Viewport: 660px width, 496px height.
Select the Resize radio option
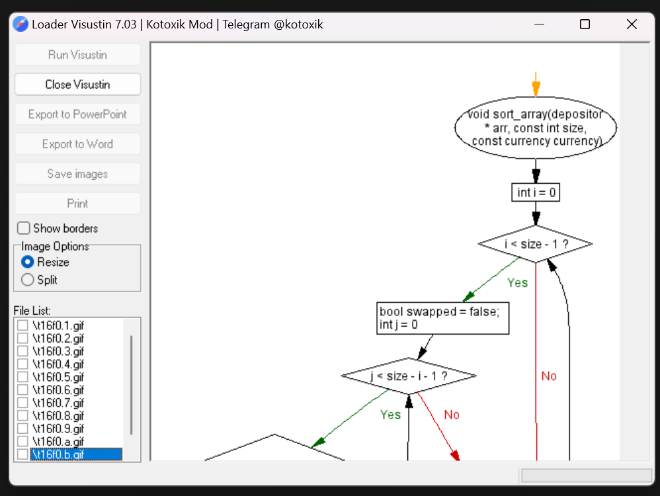pos(28,262)
